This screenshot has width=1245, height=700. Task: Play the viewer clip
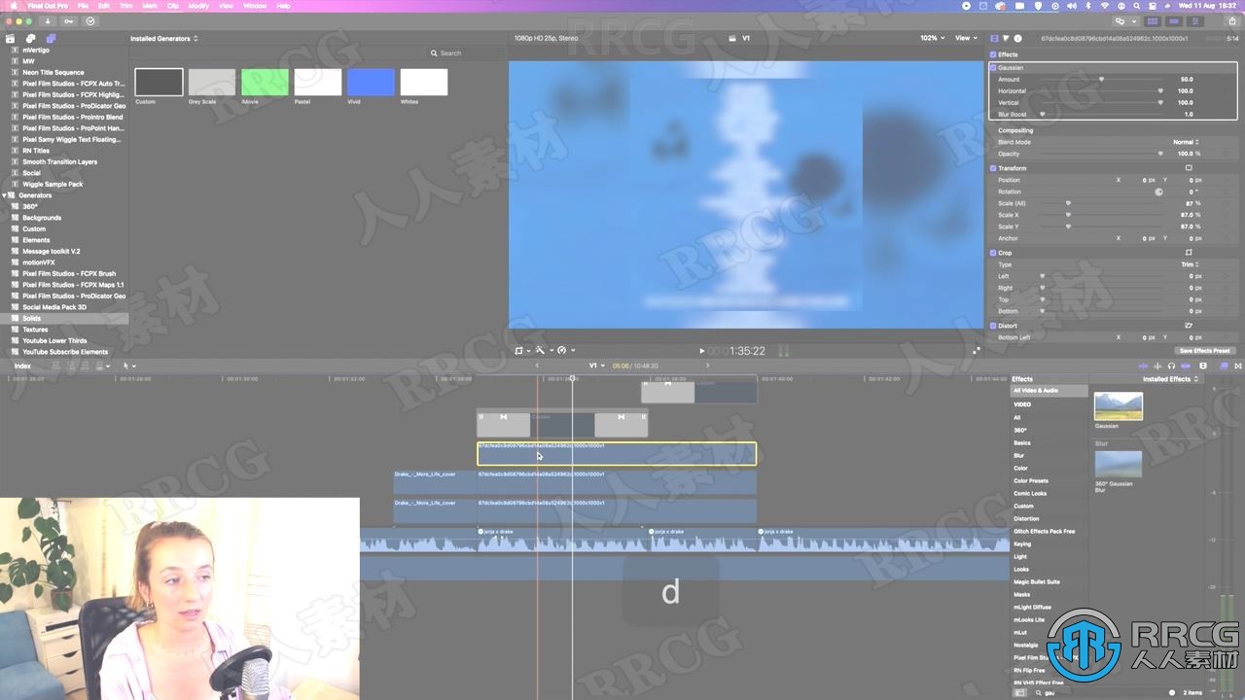701,351
